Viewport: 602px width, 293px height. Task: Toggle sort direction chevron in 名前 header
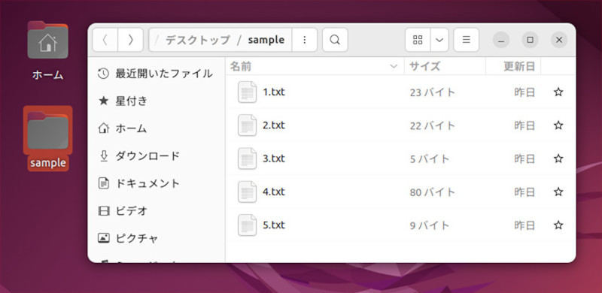click(x=394, y=67)
